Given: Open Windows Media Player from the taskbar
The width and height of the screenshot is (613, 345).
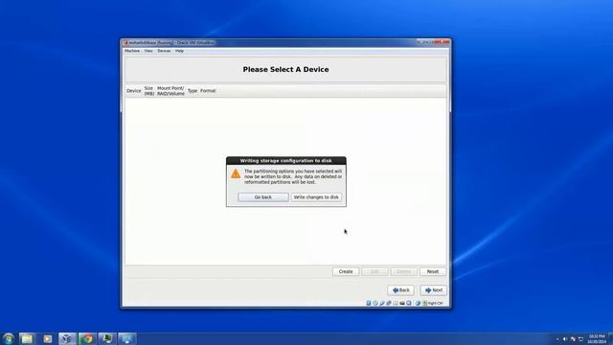Looking at the screenshot, I should click(x=47, y=338).
